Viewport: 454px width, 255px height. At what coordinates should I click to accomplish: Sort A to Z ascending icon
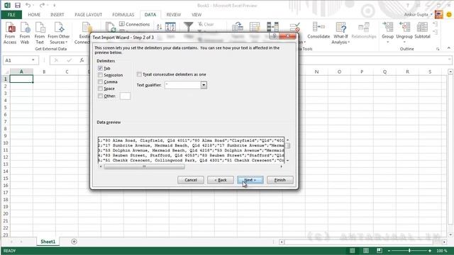(x=159, y=27)
